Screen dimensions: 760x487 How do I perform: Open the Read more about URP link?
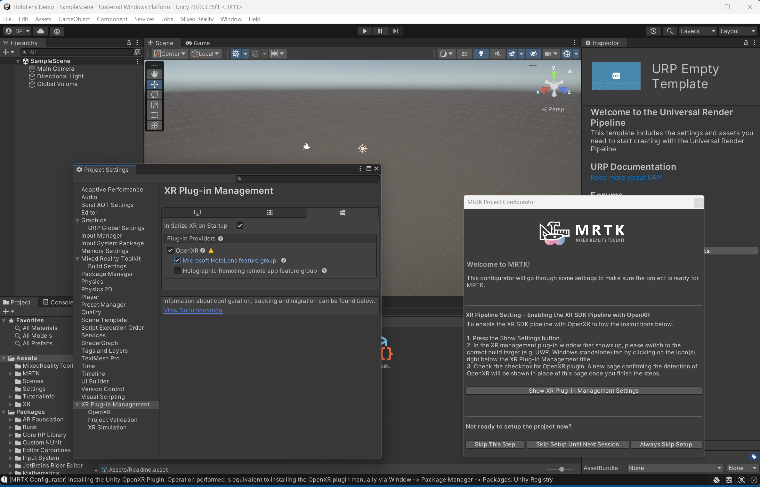click(626, 177)
